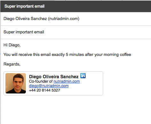Screen dimensions: 151x124
Task: Click the Co-founder of text in signature
Action: [41, 81]
